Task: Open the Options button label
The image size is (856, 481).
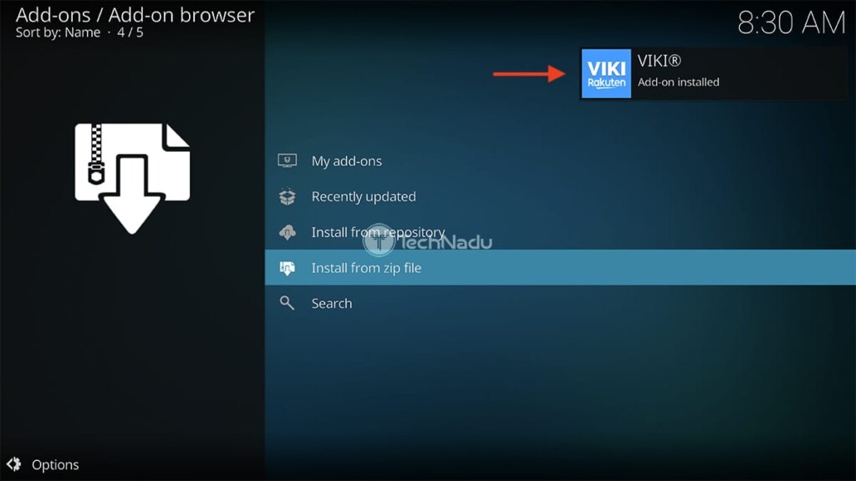Action: (x=55, y=464)
